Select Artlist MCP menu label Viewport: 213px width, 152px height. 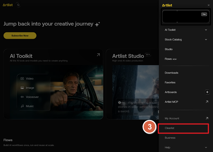click(171, 102)
